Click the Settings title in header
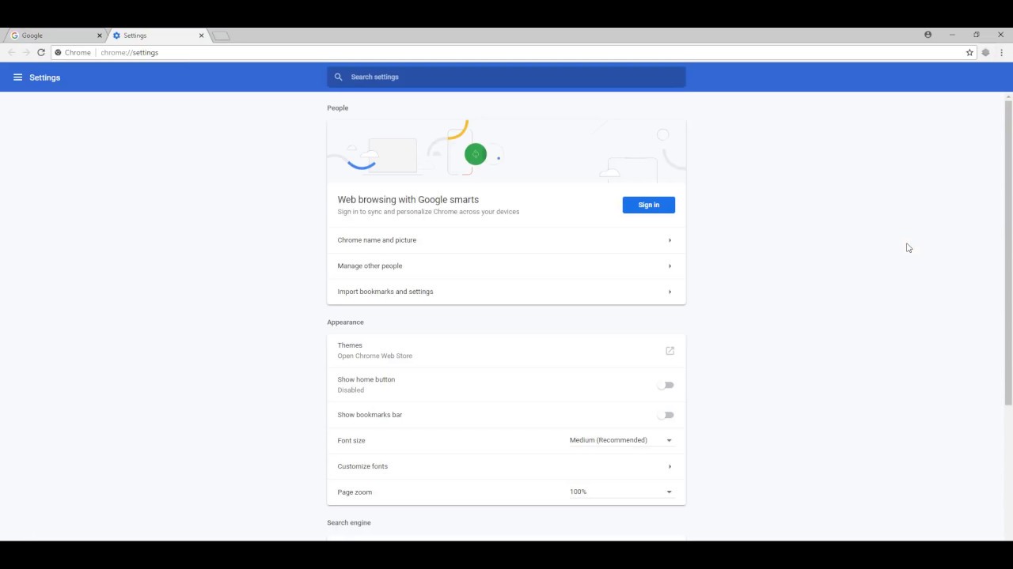 (x=45, y=77)
